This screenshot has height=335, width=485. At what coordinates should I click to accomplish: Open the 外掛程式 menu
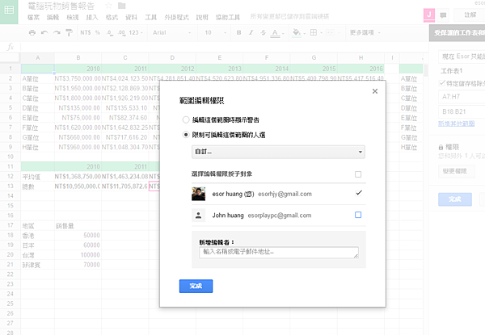coord(176,17)
